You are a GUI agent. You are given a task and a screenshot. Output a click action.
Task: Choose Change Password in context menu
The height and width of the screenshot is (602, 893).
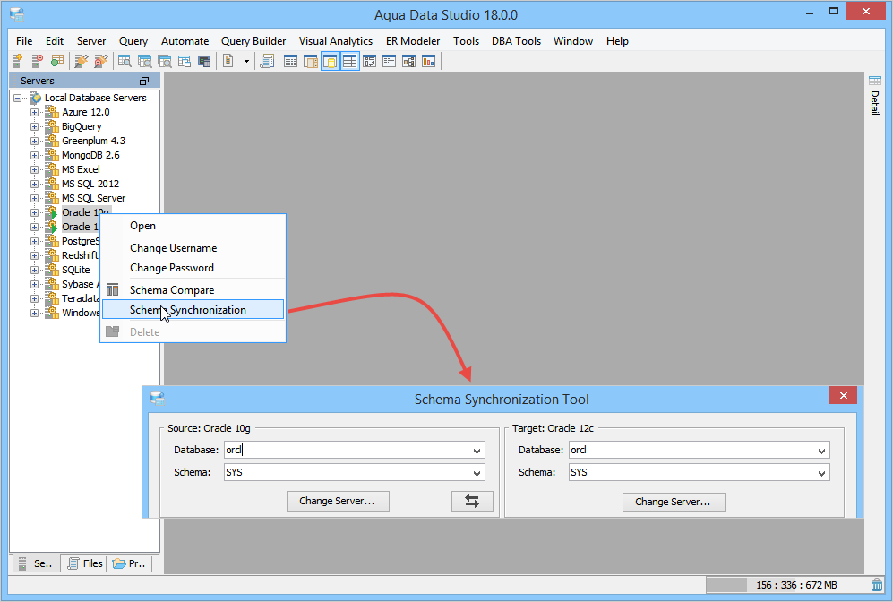tap(193, 268)
